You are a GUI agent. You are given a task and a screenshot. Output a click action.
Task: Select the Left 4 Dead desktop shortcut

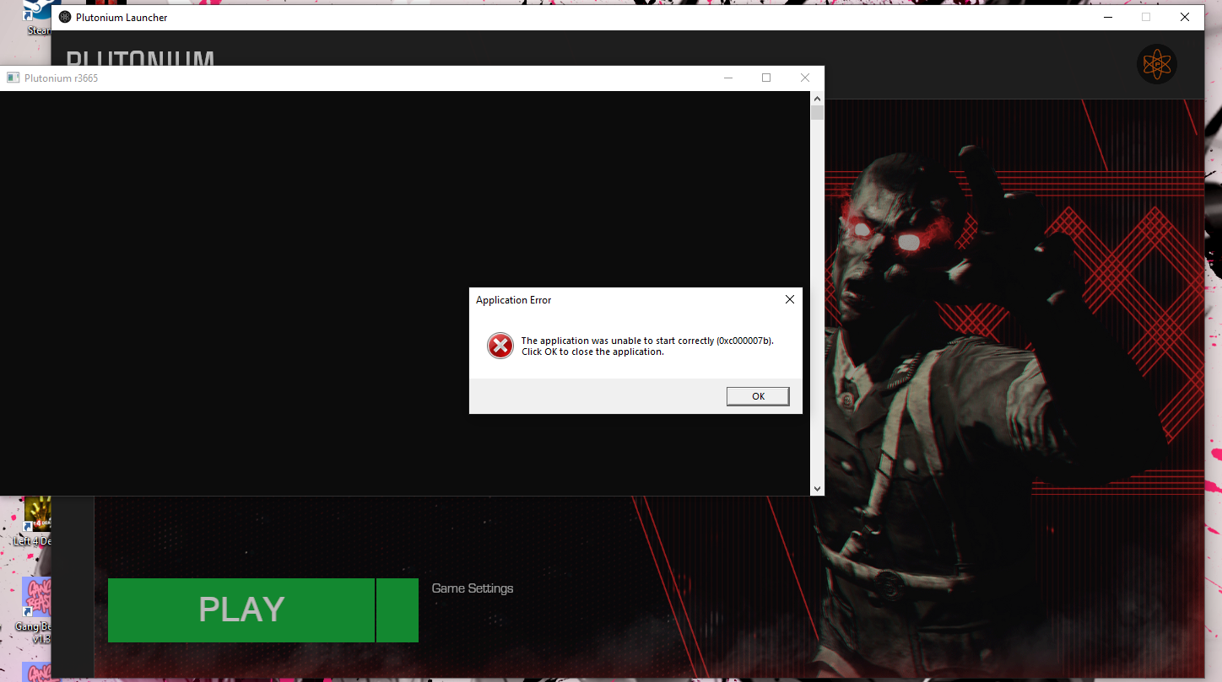(x=37, y=520)
